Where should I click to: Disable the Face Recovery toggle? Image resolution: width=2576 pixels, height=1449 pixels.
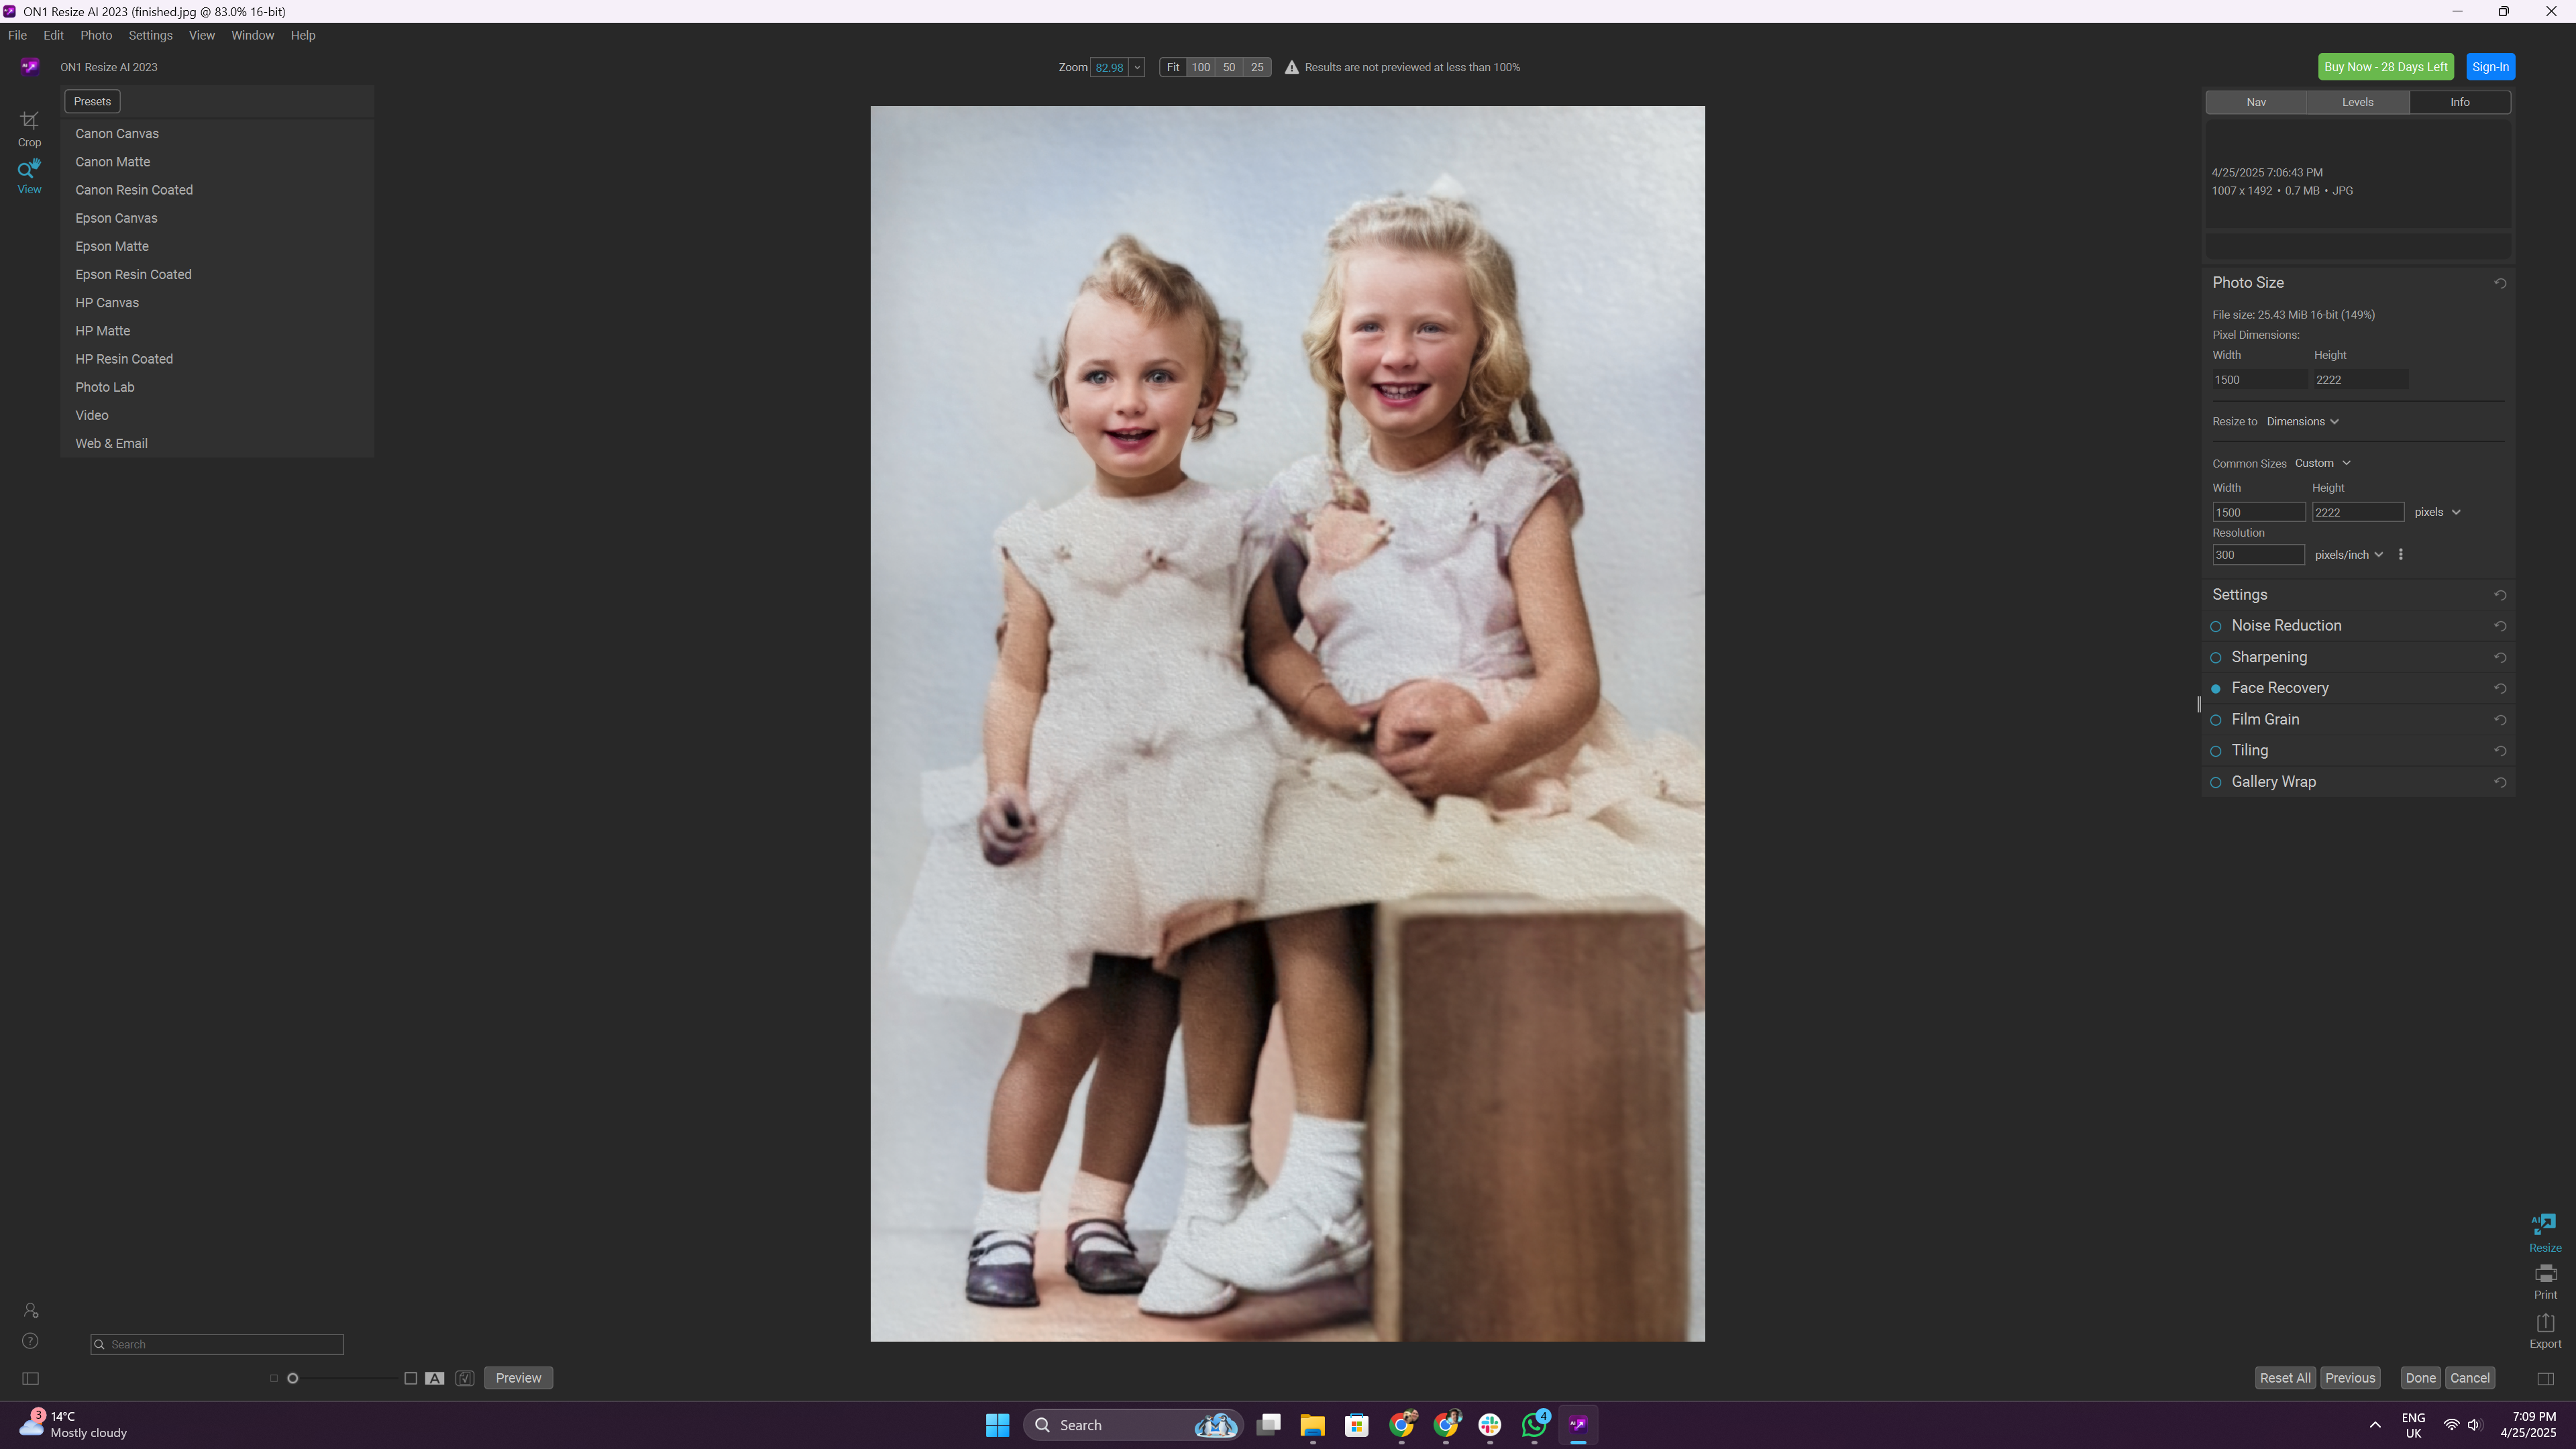click(x=2215, y=689)
